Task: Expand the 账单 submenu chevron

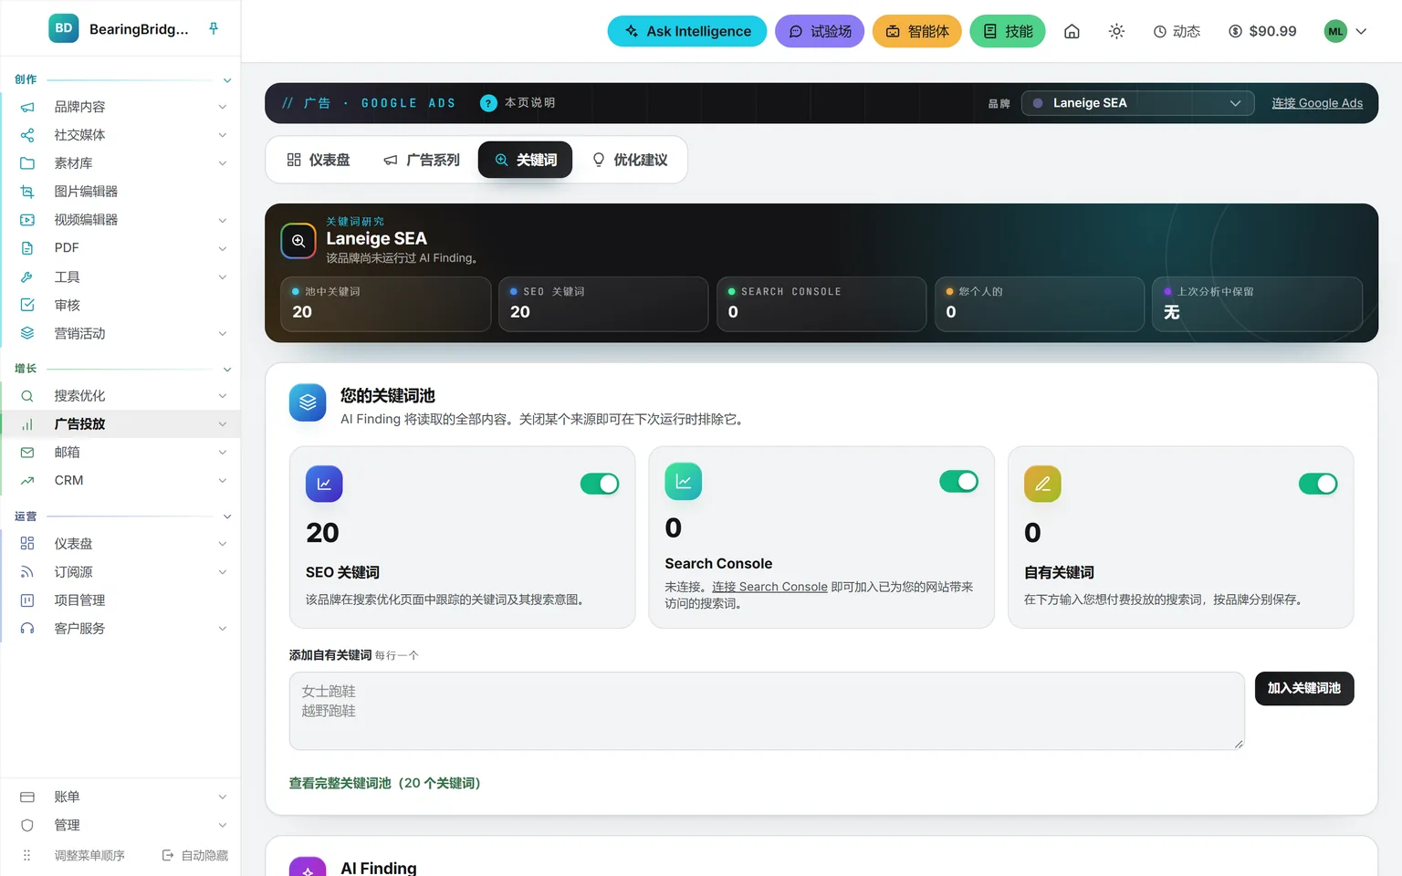Action: (223, 797)
